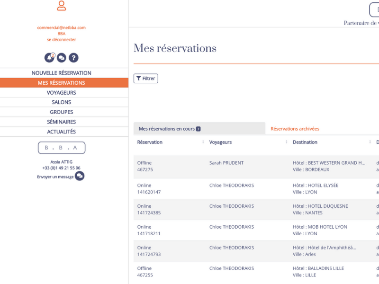Open the Groupes menu item
Screen dimensions: 379x284
point(62,112)
